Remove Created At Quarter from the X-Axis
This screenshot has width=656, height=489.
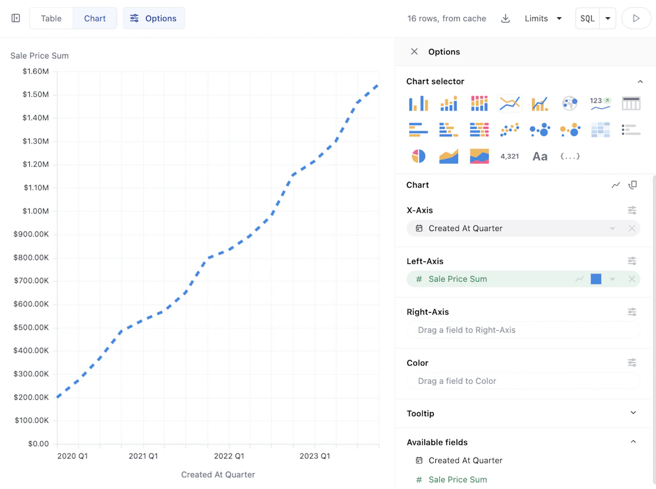[x=632, y=228]
